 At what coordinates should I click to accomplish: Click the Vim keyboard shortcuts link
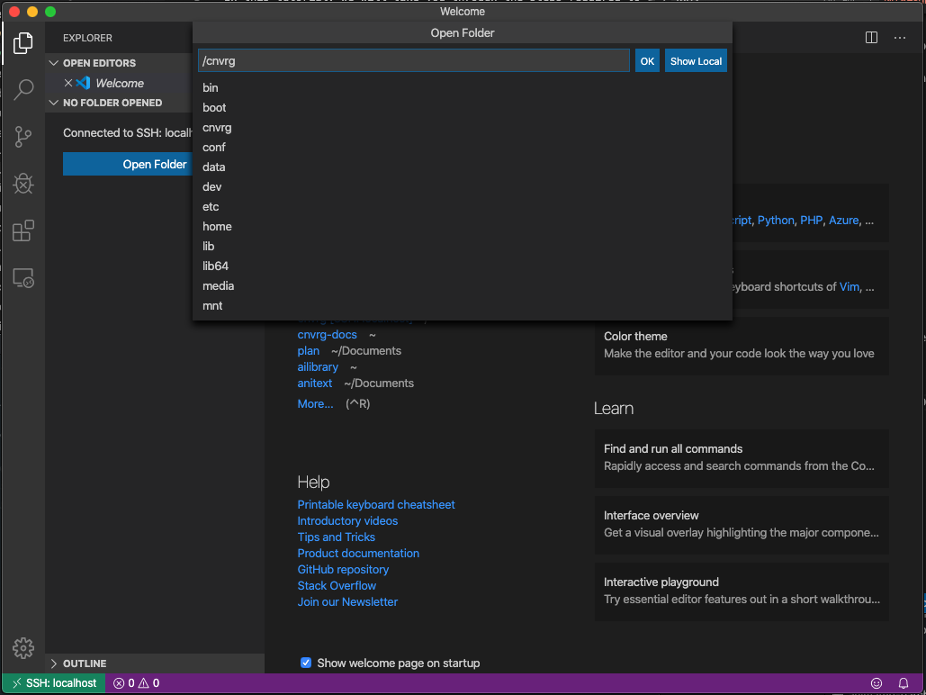tap(850, 286)
